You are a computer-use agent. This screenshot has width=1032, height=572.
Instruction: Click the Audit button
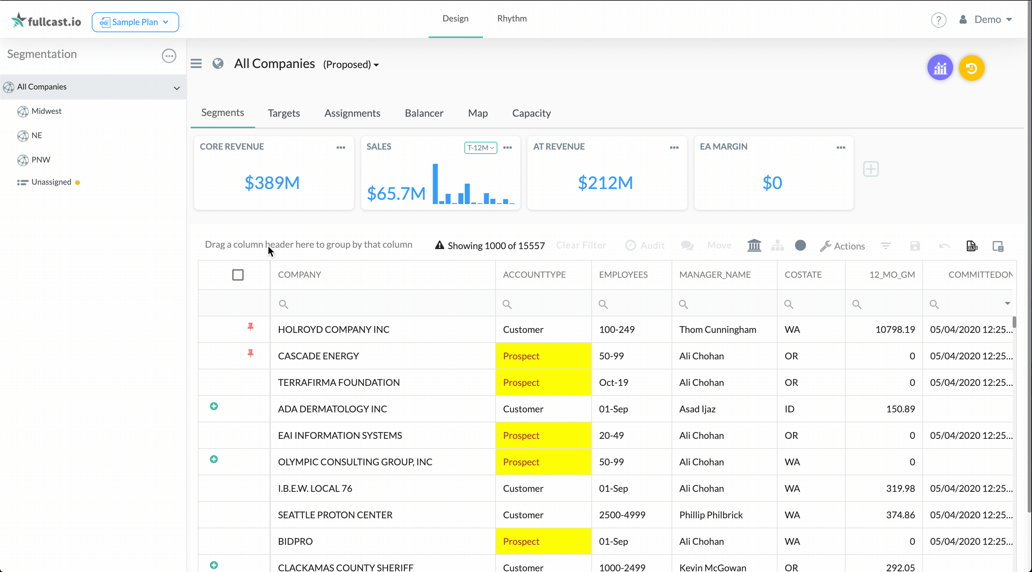645,245
